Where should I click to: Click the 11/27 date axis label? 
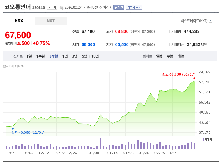click(9, 153)
